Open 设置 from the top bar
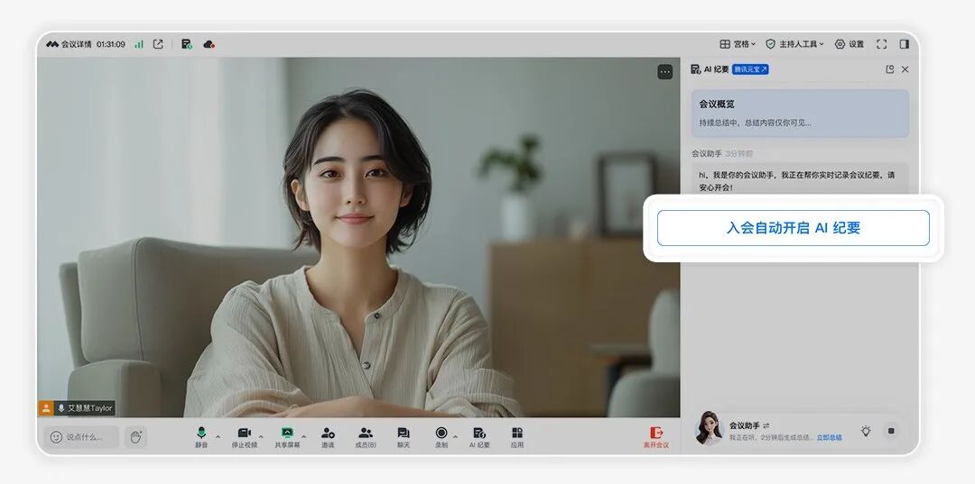 [850, 44]
